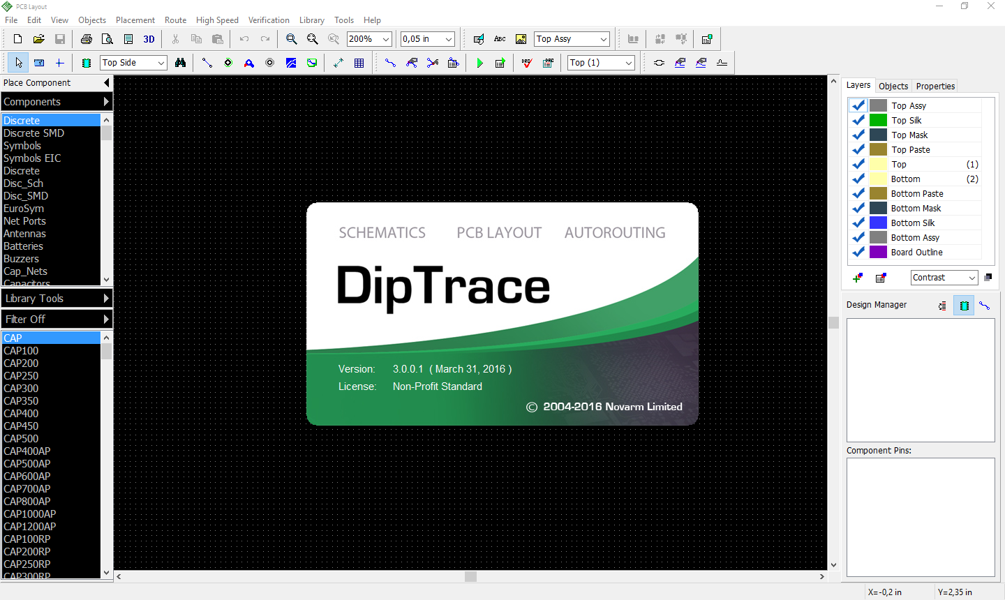Select the Place Board Outline tool
Screen dimensions: 1005x600
point(312,63)
